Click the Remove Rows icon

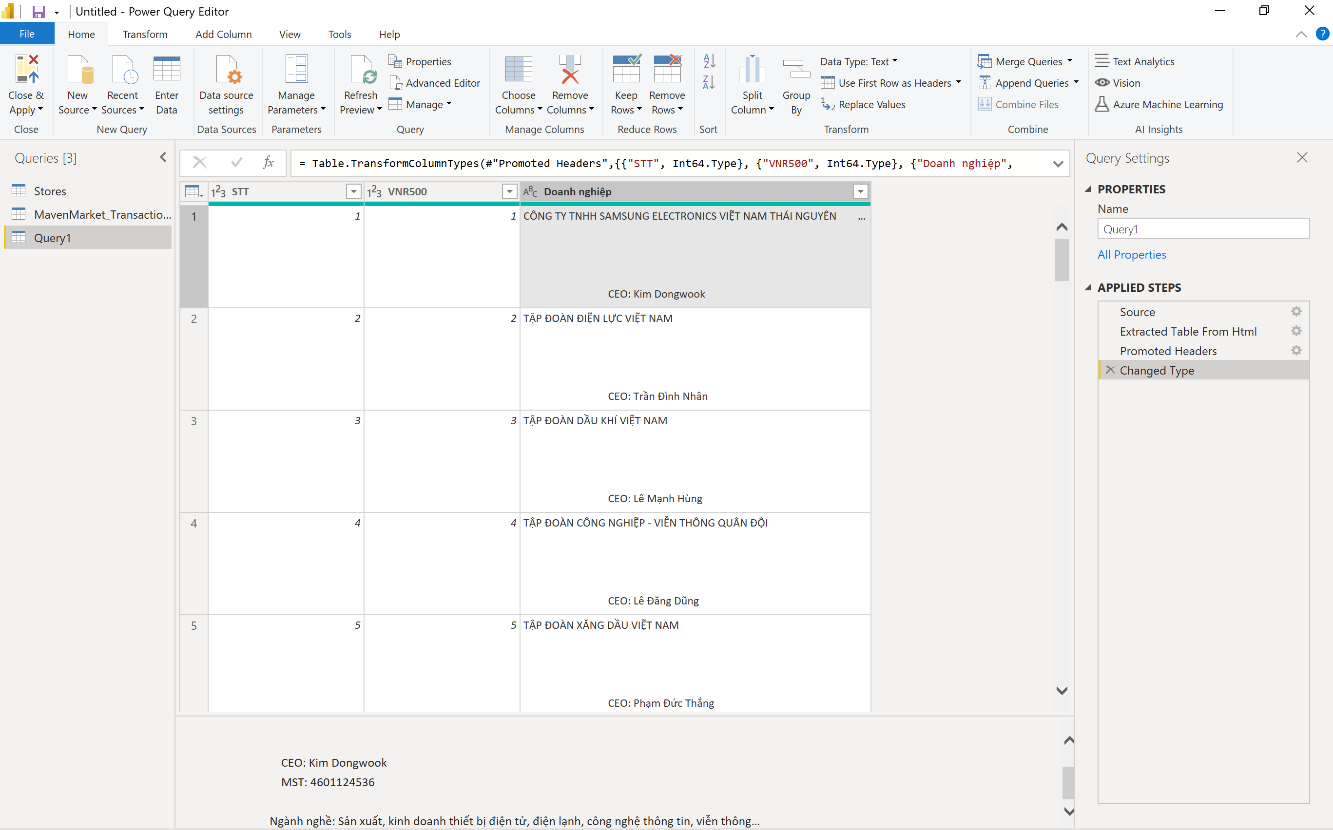pyautogui.click(x=667, y=69)
